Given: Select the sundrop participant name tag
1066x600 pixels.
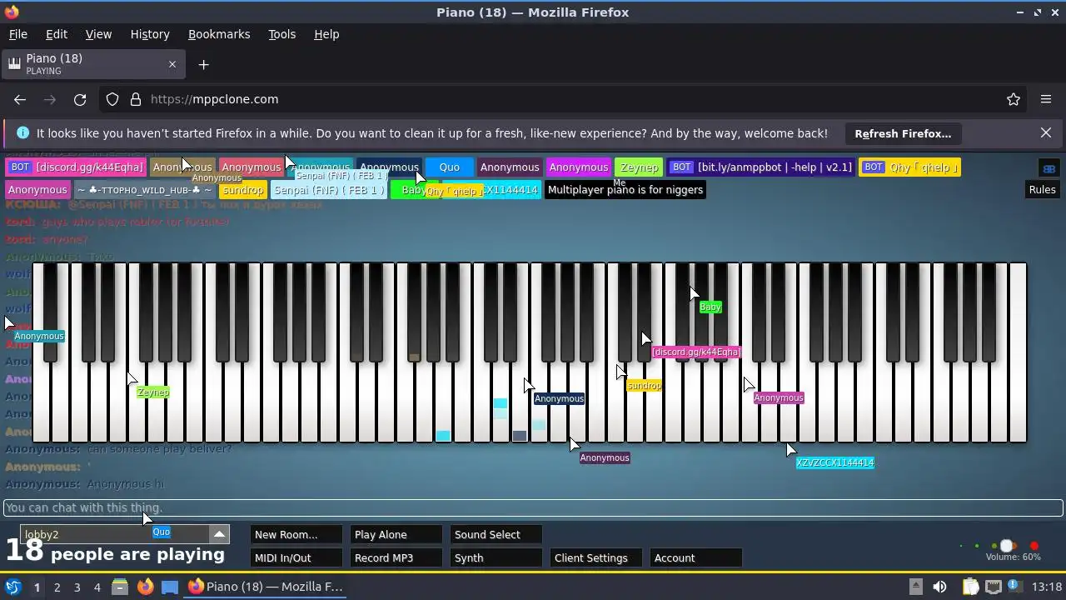Looking at the screenshot, I should (x=243, y=190).
